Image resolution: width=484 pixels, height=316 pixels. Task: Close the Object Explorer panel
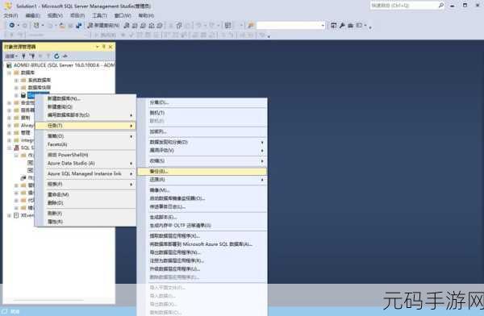coord(111,47)
